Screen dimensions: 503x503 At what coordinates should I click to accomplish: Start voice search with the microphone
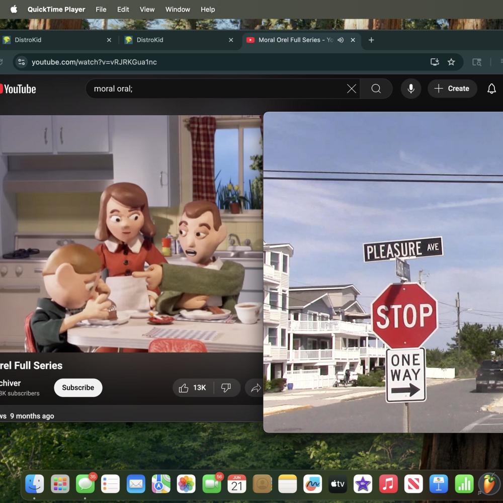click(411, 89)
